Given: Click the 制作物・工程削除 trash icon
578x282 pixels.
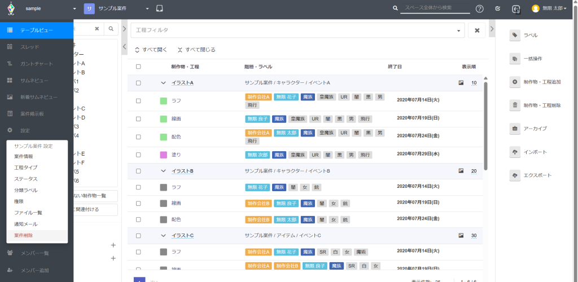Looking at the screenshot, I should point(515,105).
